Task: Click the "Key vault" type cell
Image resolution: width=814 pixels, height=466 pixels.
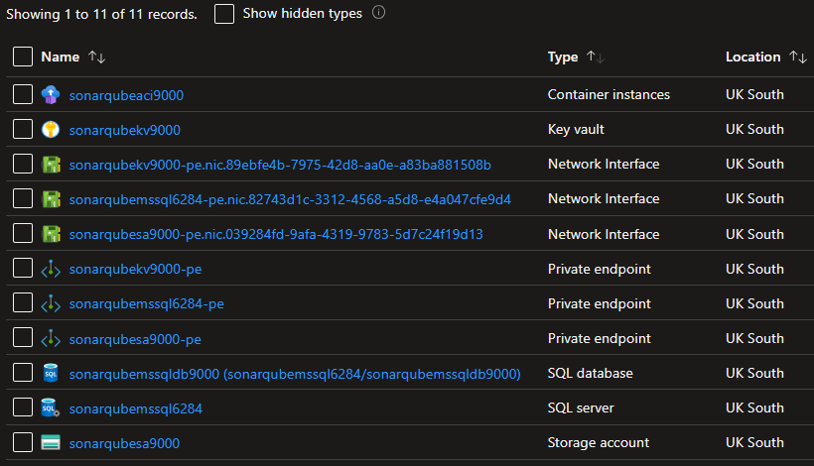Action: click(576, 129)
